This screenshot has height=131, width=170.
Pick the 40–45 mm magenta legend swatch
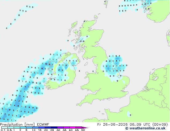(73, 128)
